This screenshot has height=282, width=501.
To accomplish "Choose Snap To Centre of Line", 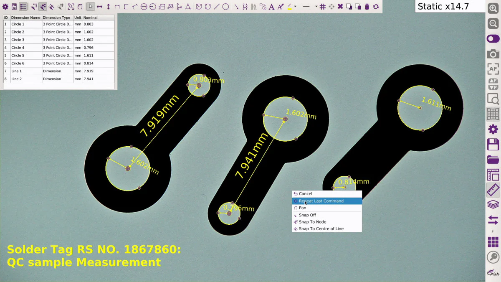I will click(327, 229).
